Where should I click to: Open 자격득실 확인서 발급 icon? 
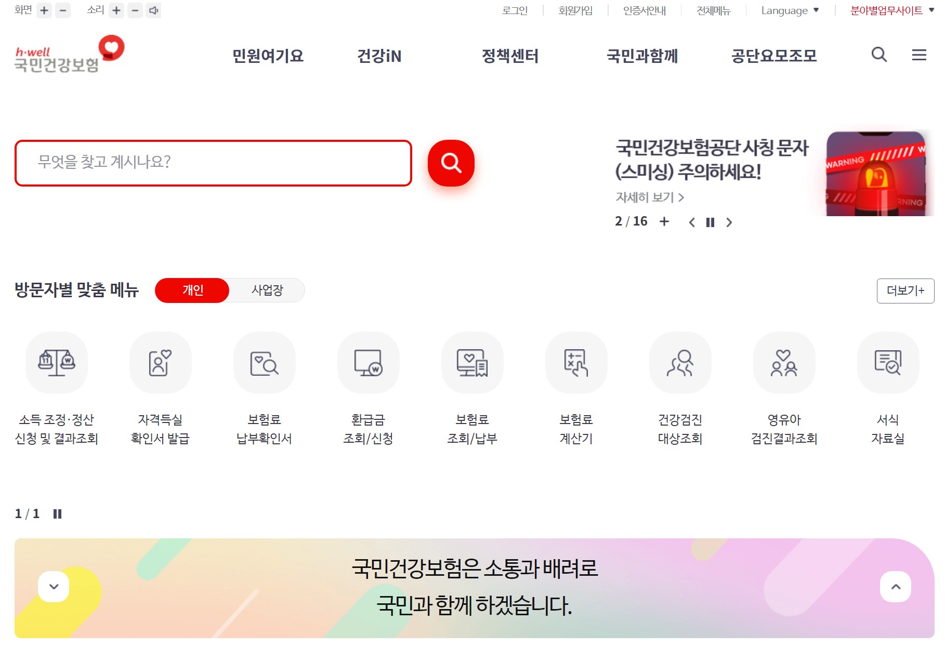[161, 363]
